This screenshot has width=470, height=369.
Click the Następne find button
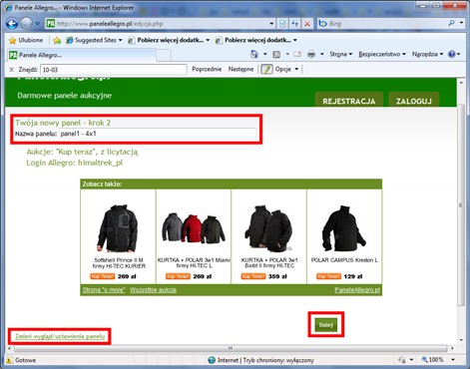tap(240, 69)
